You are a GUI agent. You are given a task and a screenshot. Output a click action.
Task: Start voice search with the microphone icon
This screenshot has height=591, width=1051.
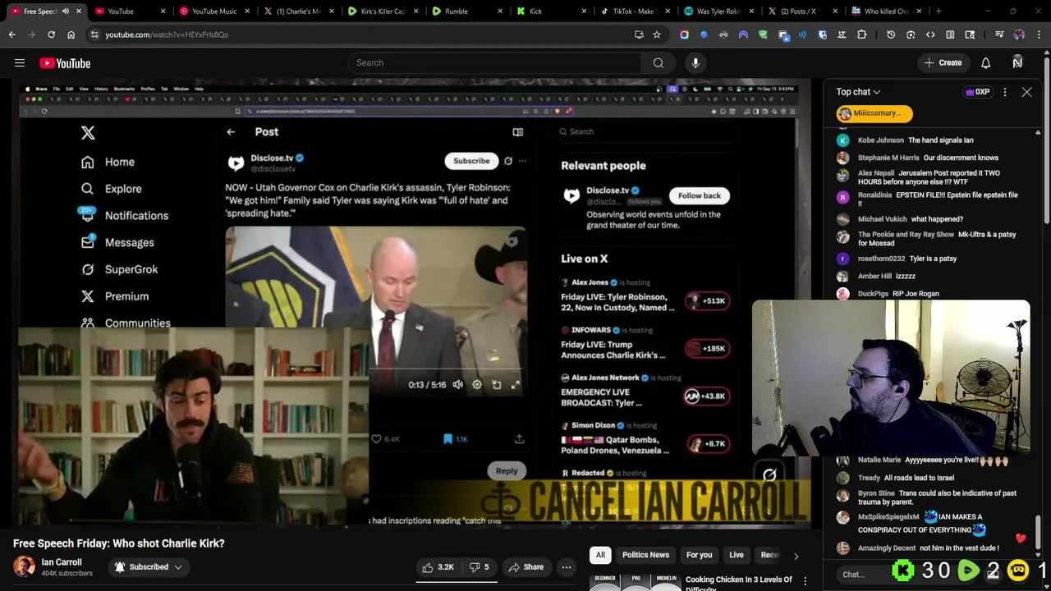click(x=695, y=63)
